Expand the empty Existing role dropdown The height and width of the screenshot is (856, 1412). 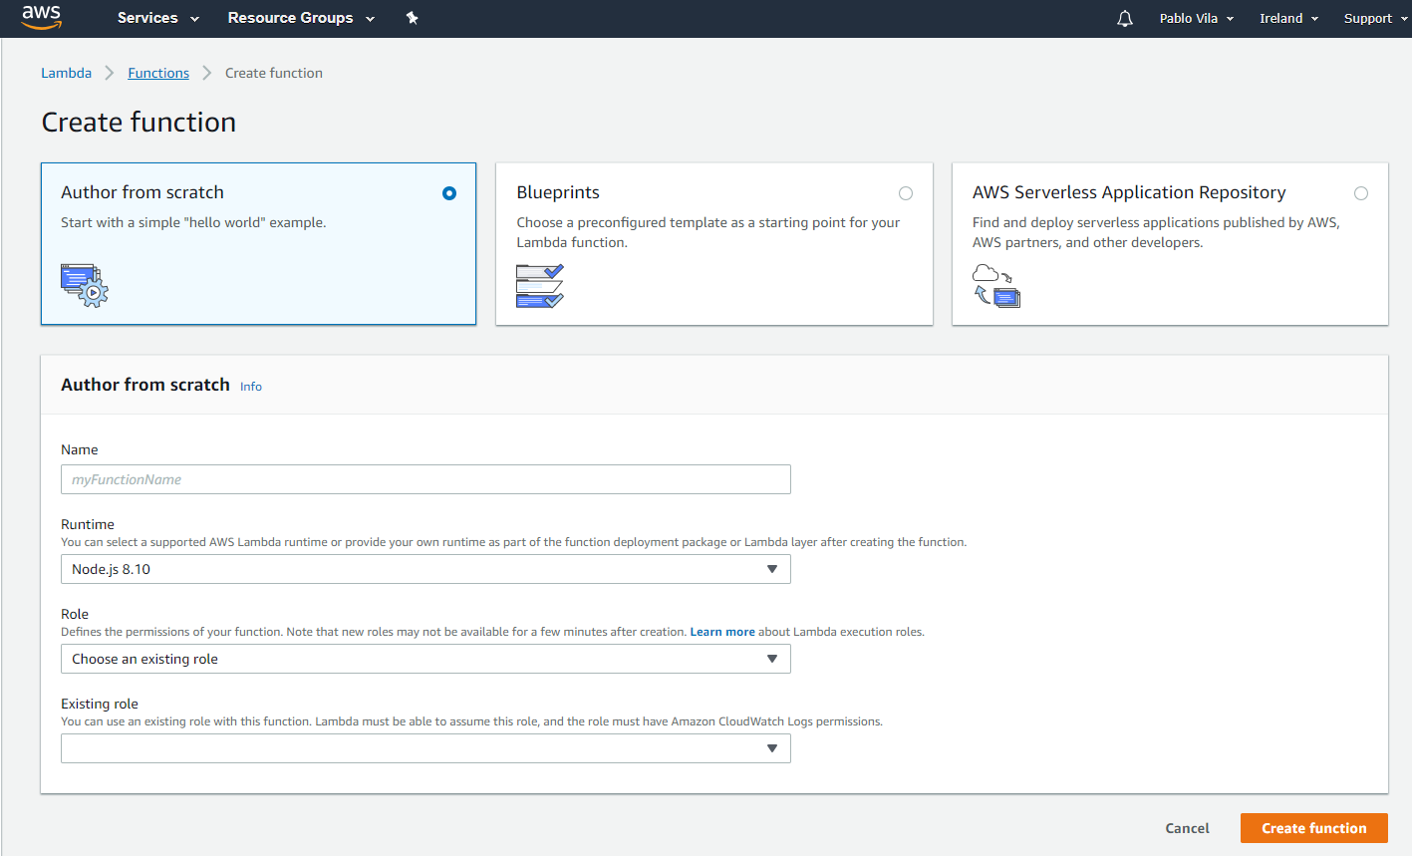425,748
